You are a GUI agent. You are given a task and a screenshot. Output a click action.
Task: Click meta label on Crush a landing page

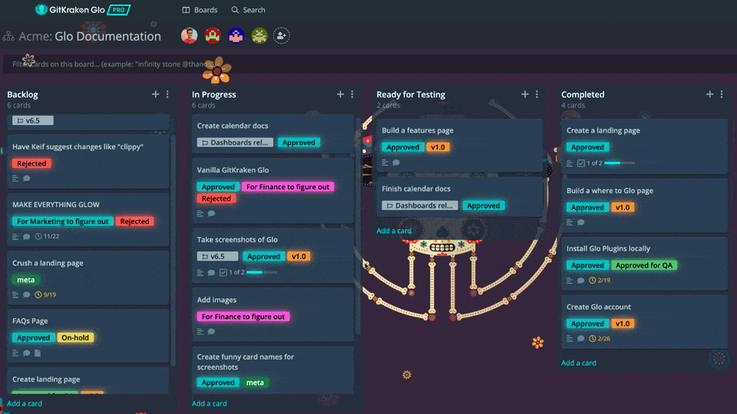(x=26, y=280)
